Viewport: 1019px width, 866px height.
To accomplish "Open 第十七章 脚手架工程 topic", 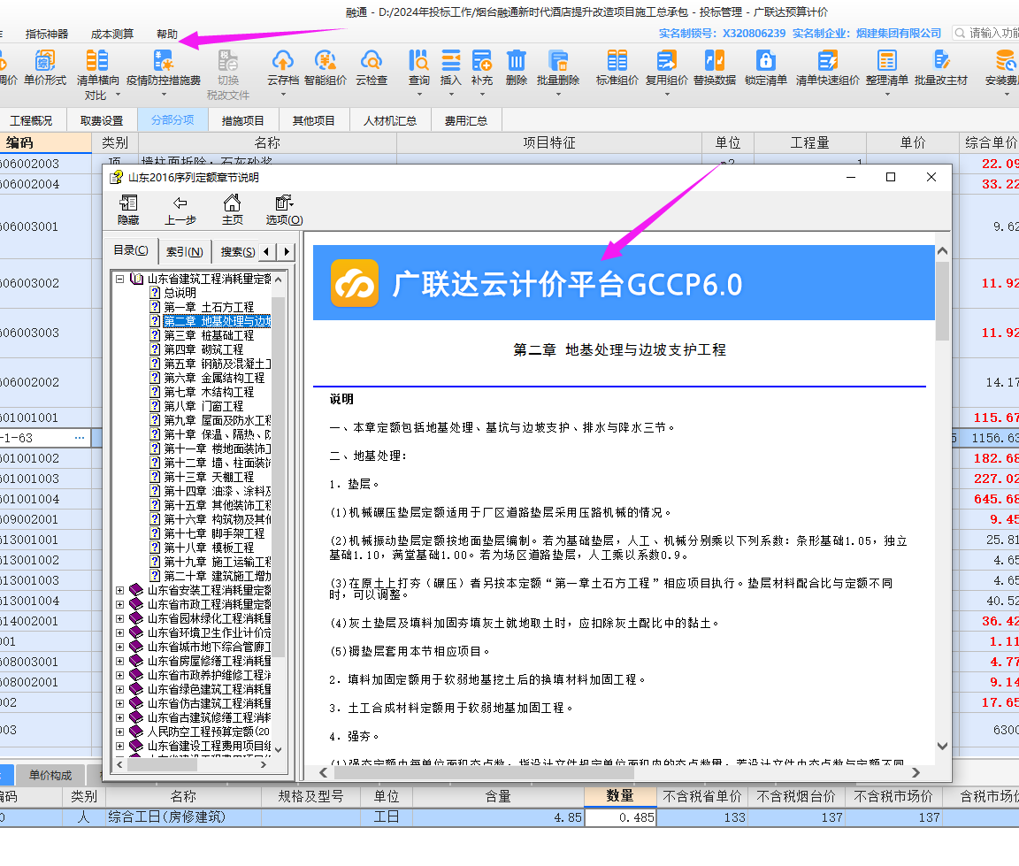I will 214,533.
